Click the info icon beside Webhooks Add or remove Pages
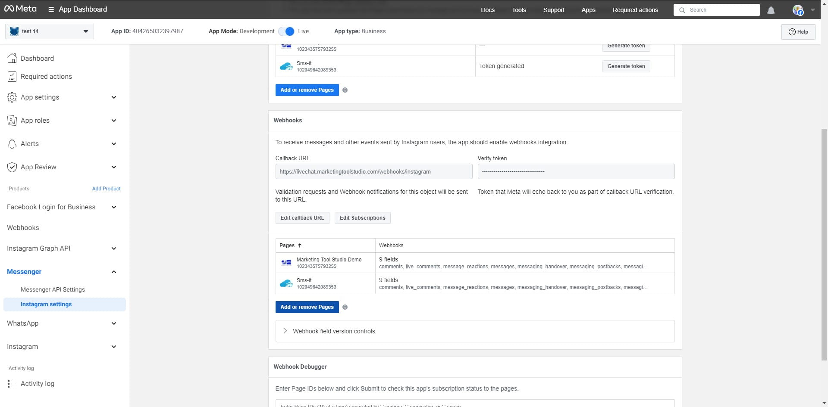 (x=345, y=307)
